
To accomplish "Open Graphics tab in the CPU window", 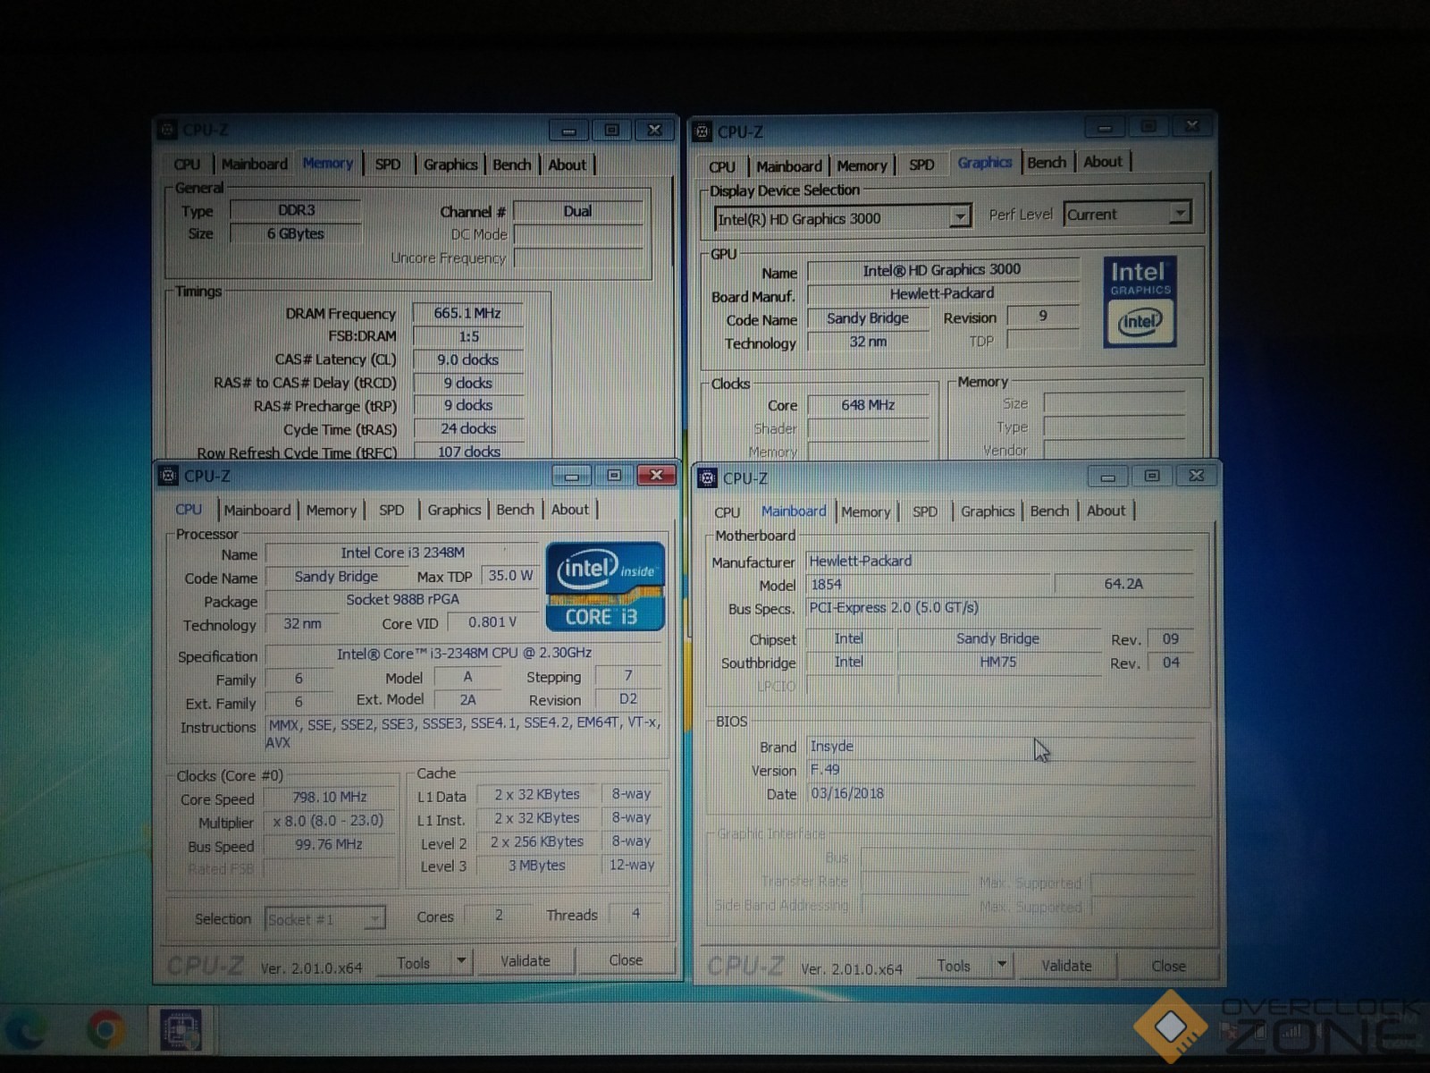I will [x=454, y=510].
